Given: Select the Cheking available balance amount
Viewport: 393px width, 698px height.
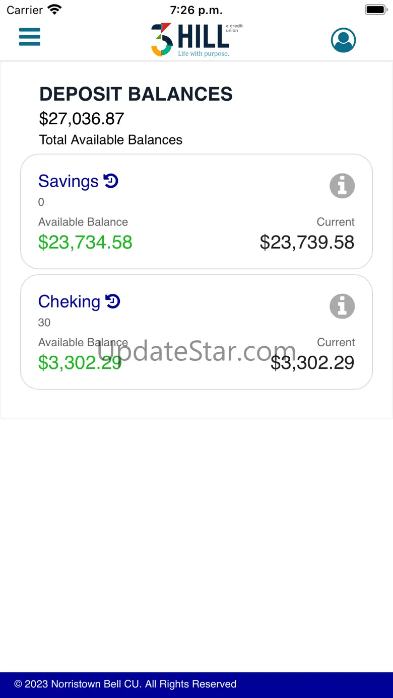Looking at the screenshot, I should click(80, 363).
